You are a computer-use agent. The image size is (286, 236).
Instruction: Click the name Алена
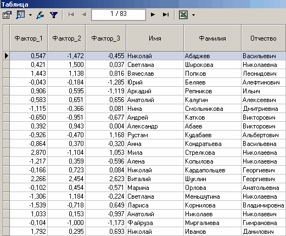136,161
